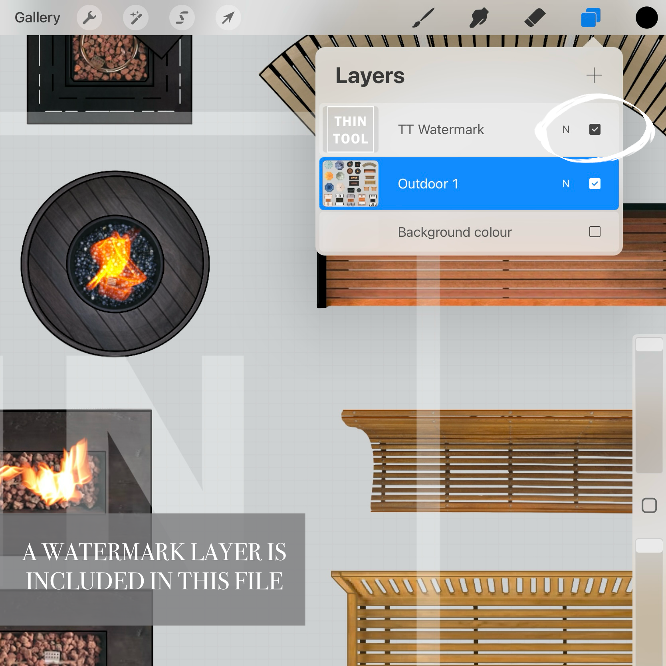The height and width of the screenshot is (666, 666).
Task: Open the black active color swatch
Action: 646,18
